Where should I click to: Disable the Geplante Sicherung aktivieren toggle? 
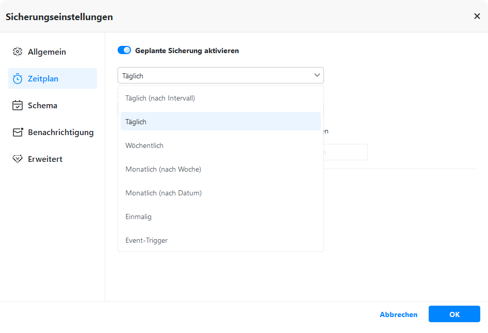tap(124, 51)
